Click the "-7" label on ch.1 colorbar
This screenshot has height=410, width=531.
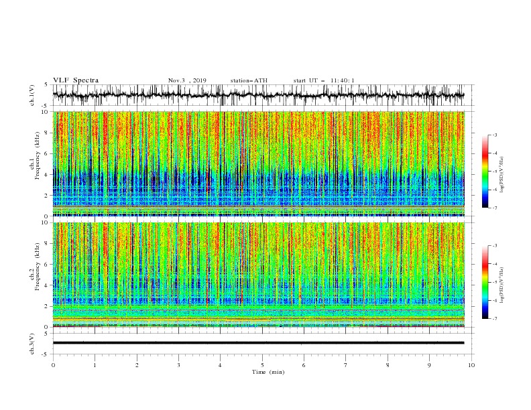[494, 208]
